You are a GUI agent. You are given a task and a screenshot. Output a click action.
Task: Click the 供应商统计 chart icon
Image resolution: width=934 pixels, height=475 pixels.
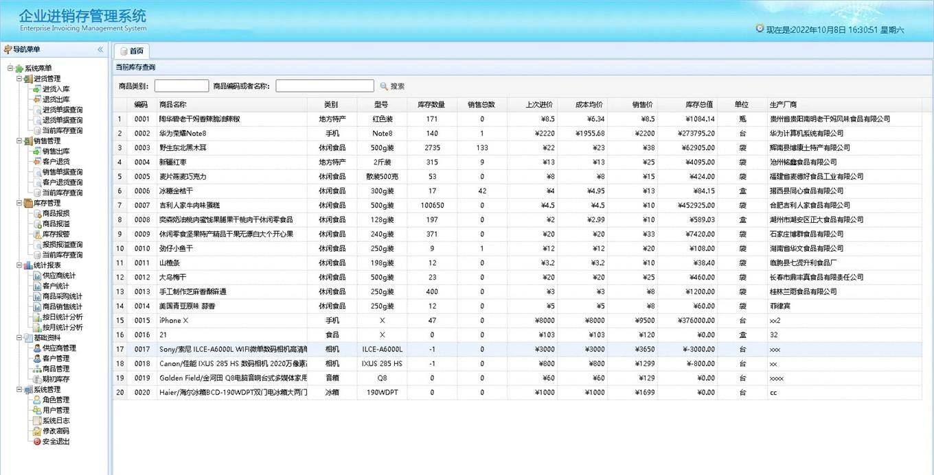37,276
